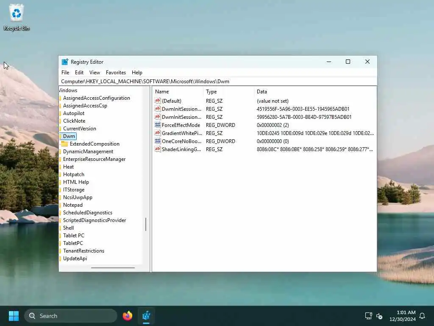434x326 pixels.
Task: Select the ScheduledDiagnostics key
Action: tap(87, 212)
